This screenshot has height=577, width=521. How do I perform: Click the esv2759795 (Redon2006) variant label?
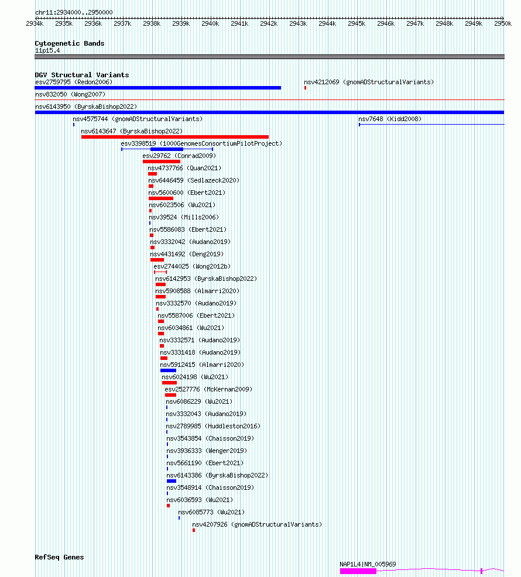(74, 82)
